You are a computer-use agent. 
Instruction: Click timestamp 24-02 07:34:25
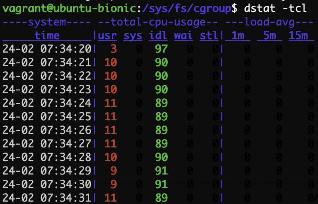click(47, 116)
